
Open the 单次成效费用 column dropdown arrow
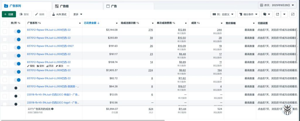186,23
